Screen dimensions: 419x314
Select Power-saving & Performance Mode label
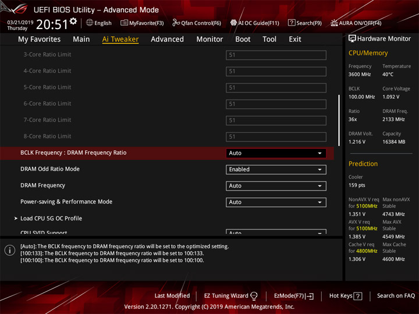(66, 202)
